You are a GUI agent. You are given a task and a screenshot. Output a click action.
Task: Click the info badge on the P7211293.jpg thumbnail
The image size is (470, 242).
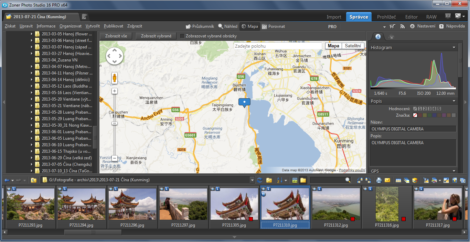(x=13, y=188)
